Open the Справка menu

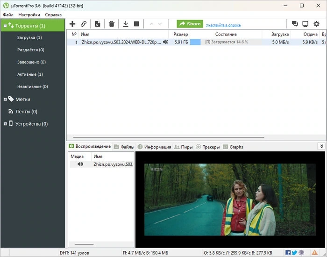tap(53, 15)
